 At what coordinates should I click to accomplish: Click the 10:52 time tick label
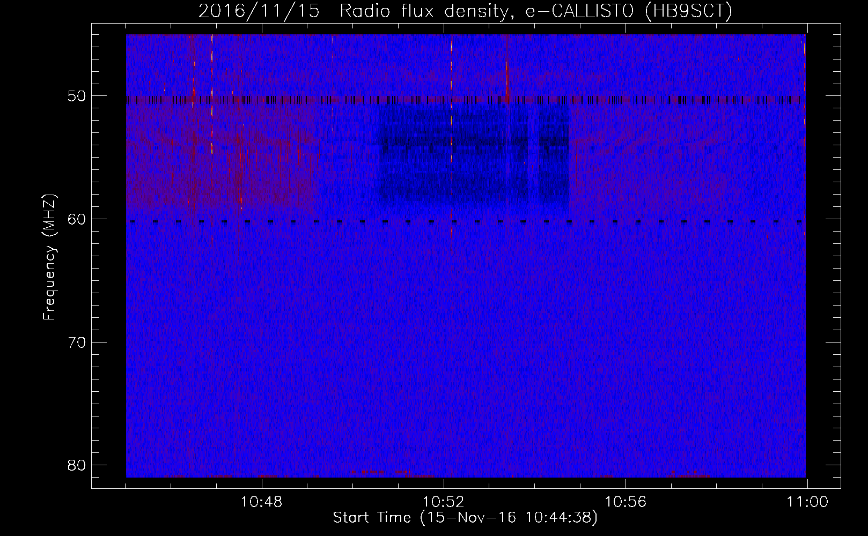click(444, 502)
